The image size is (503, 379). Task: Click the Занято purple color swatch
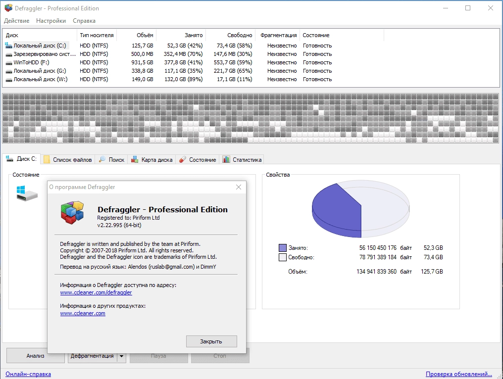[x=283, y=247]
